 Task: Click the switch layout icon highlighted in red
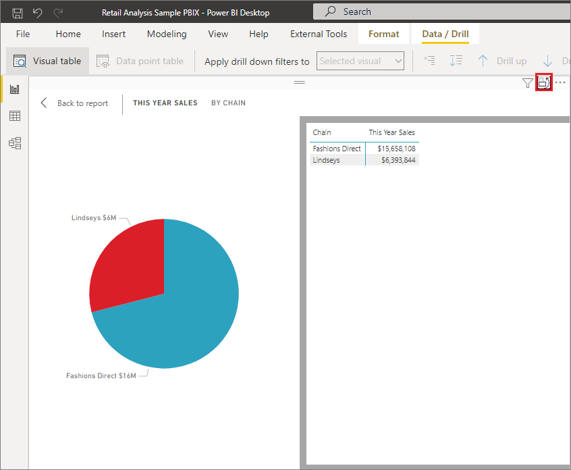544,82
